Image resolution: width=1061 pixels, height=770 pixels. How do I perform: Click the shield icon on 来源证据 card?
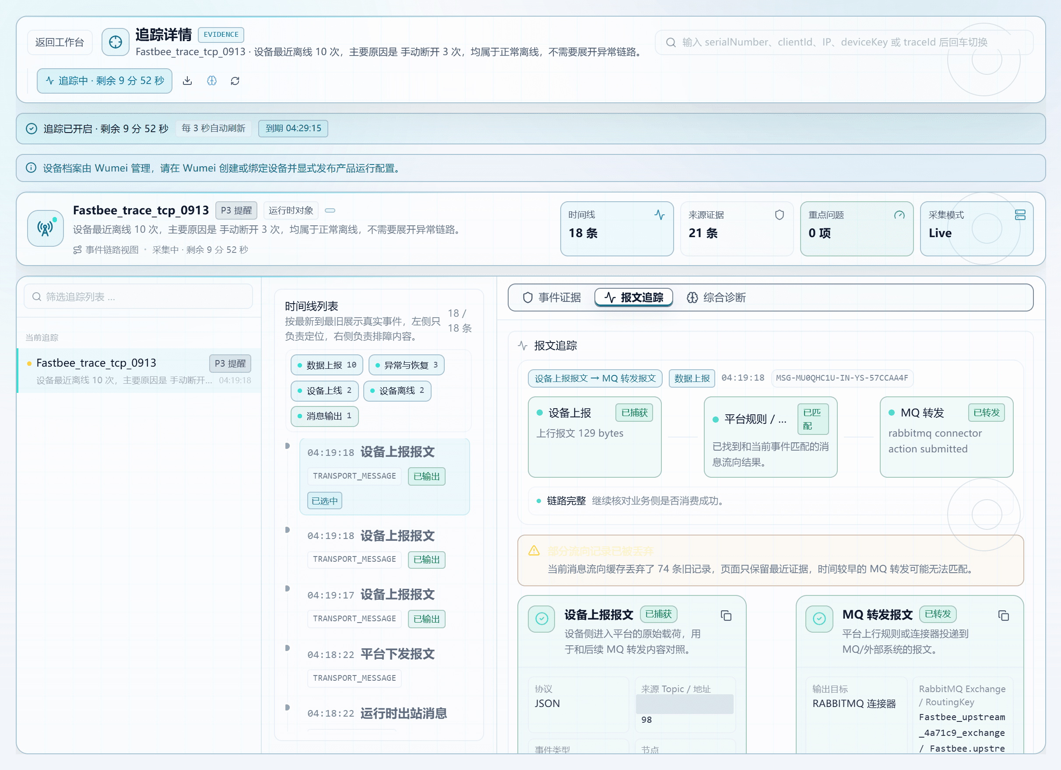[x=780, y=214]
